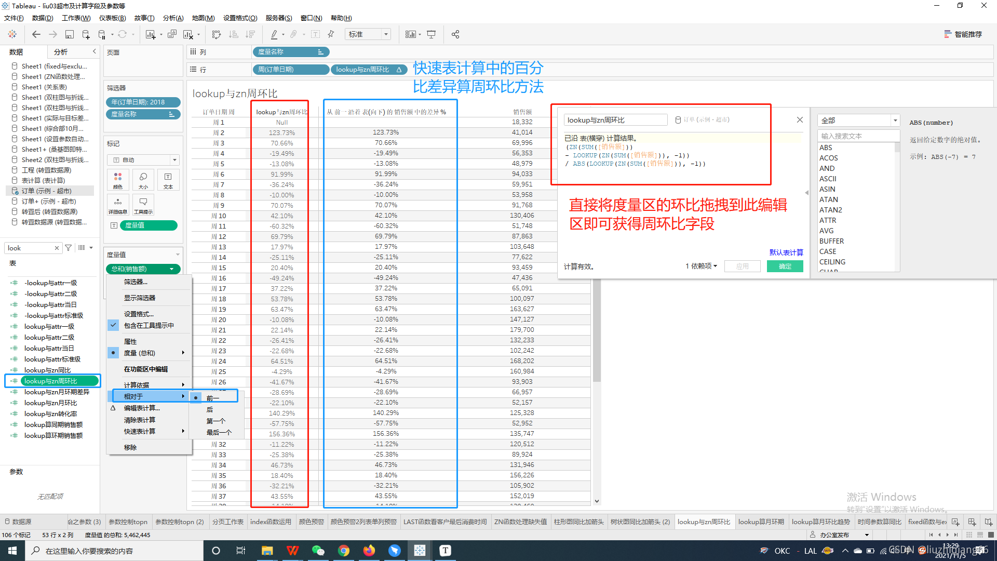The width and height of the screenshot is (997, 561).
Task: Select the 后 relative-to option
Action: click(210, 410)
